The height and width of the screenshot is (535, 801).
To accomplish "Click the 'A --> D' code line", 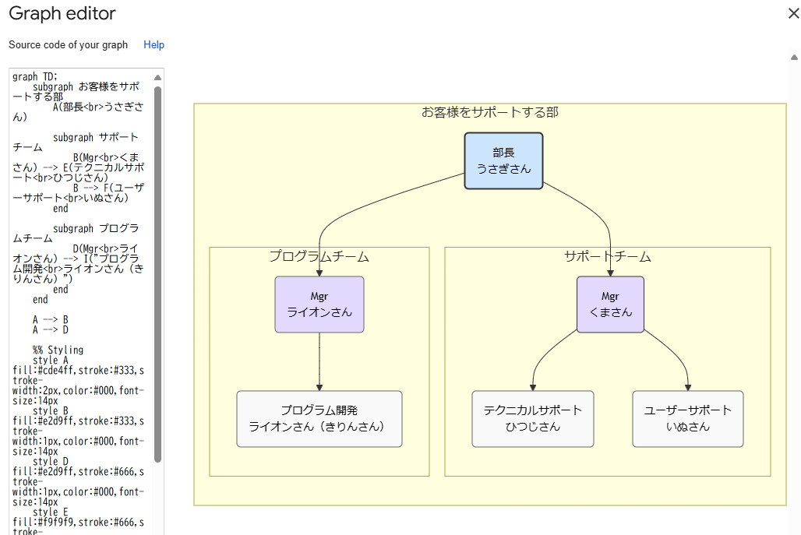I will click(50, 329).
